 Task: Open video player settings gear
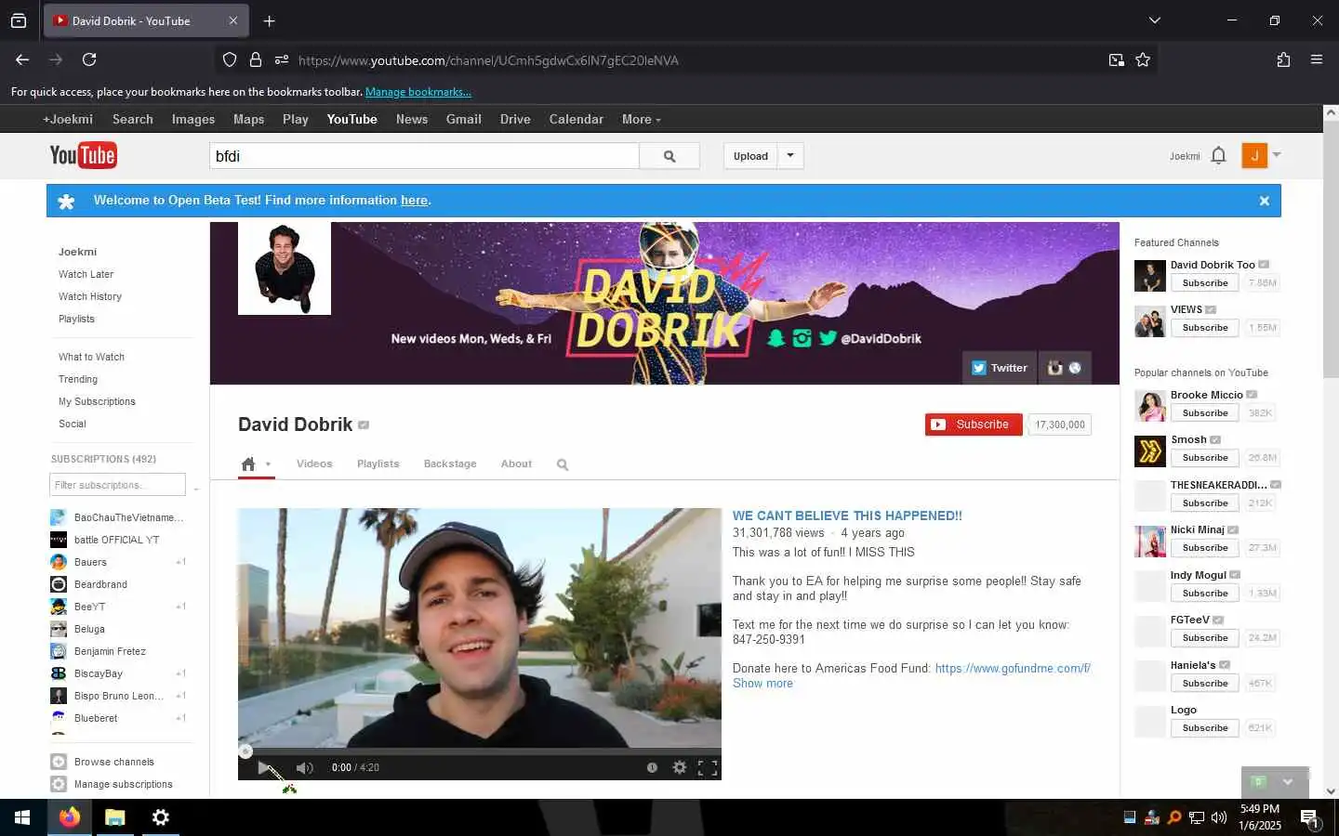[680, 767]
